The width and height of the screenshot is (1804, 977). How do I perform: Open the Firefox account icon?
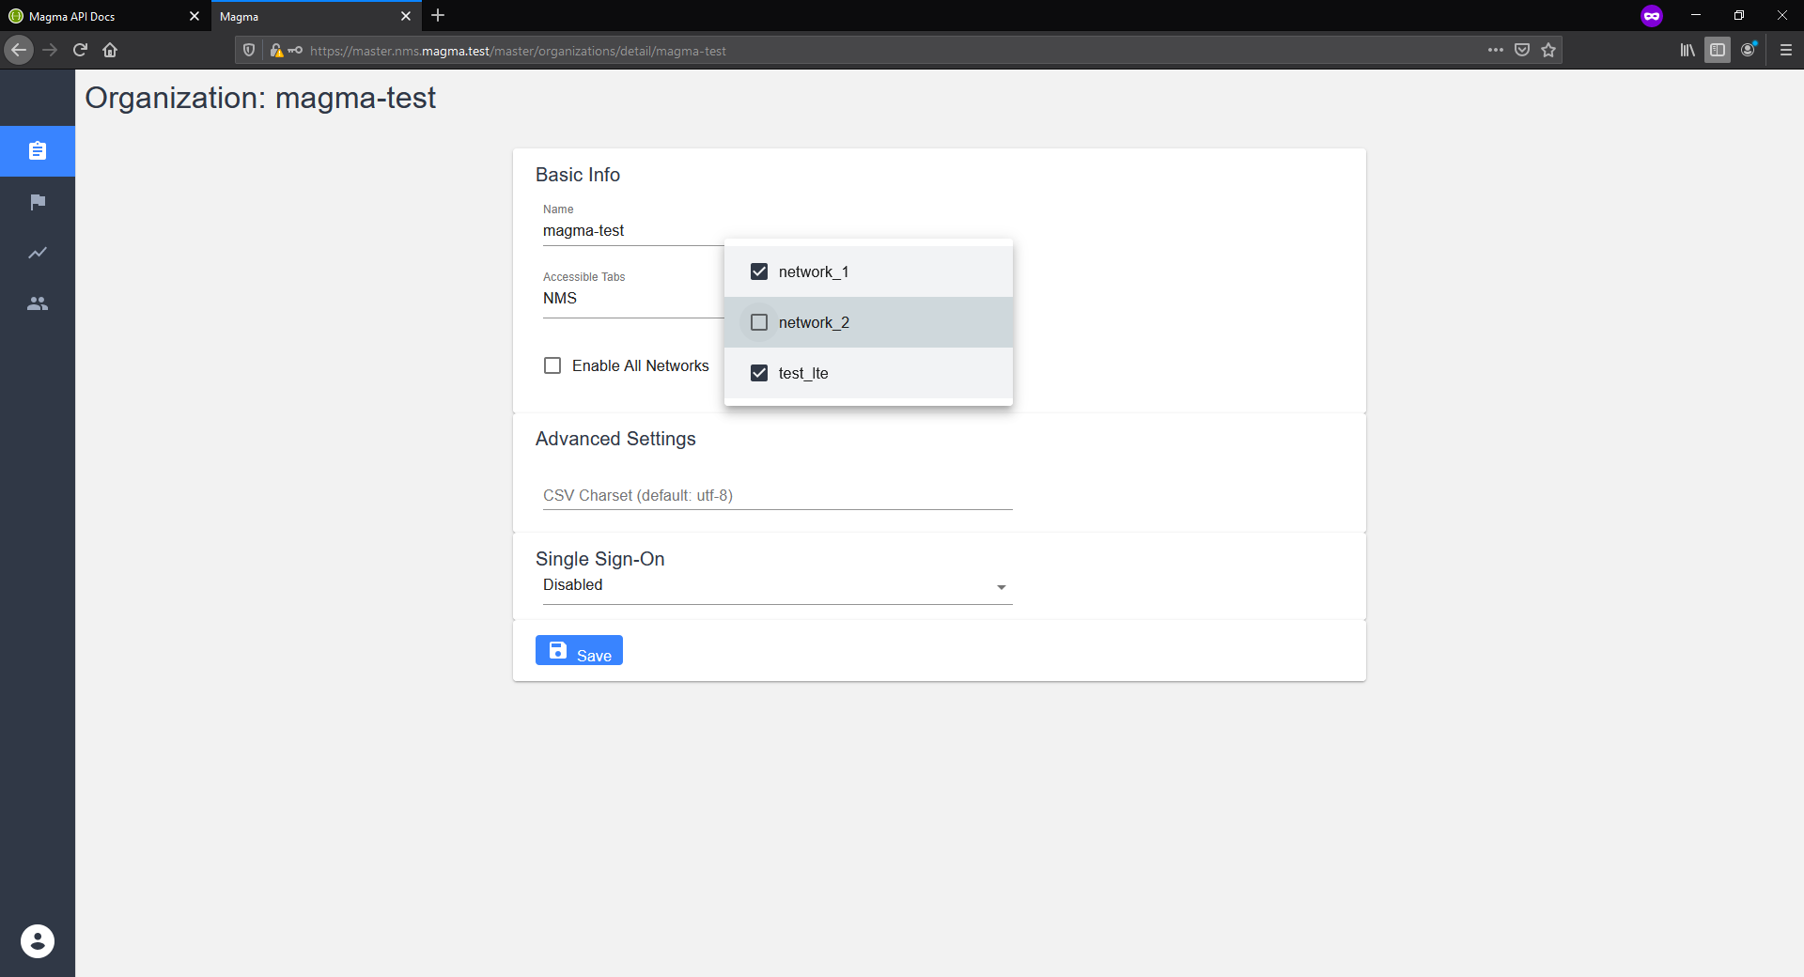click(x=1749, y=51)
